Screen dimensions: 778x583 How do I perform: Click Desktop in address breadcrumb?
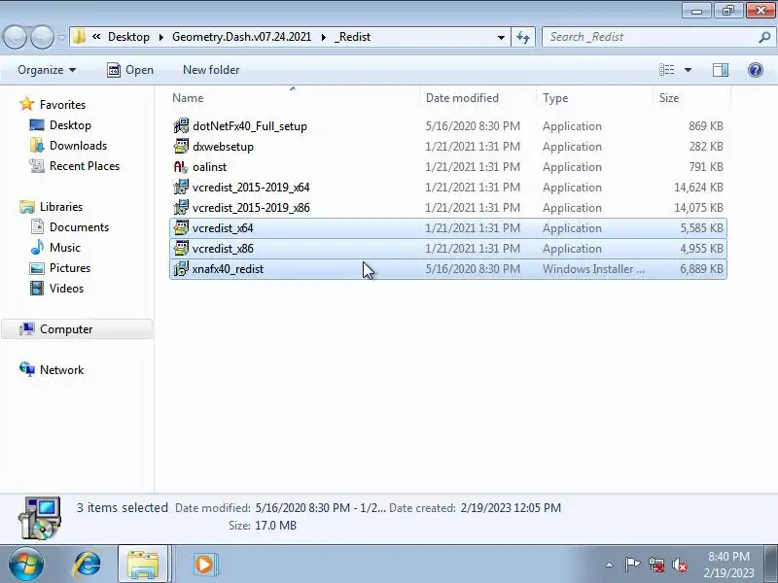(128, 37)
